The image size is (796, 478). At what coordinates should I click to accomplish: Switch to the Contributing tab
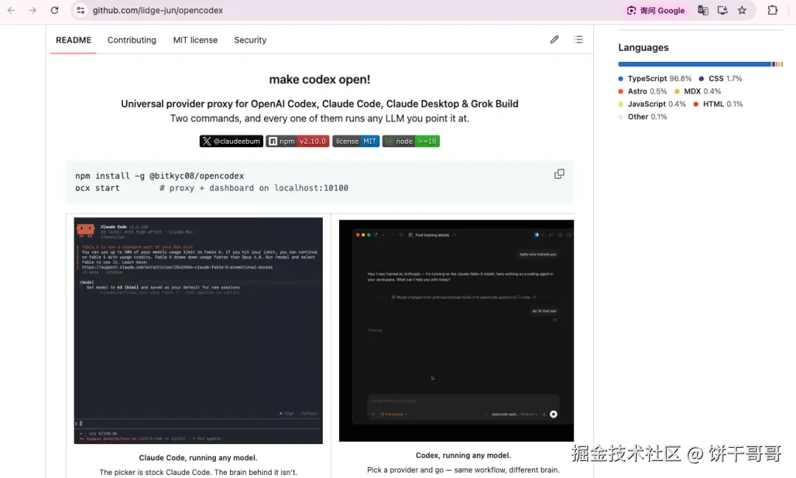(x=131, y=40)
